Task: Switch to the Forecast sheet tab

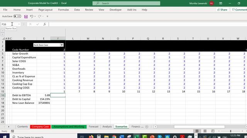Action: click(93, 127)
